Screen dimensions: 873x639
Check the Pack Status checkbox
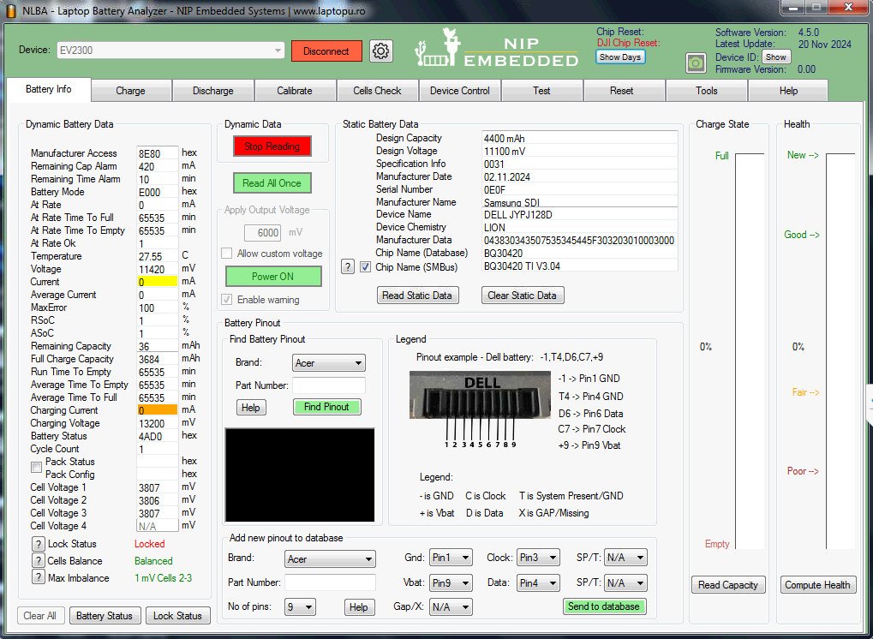pos(36,468)
